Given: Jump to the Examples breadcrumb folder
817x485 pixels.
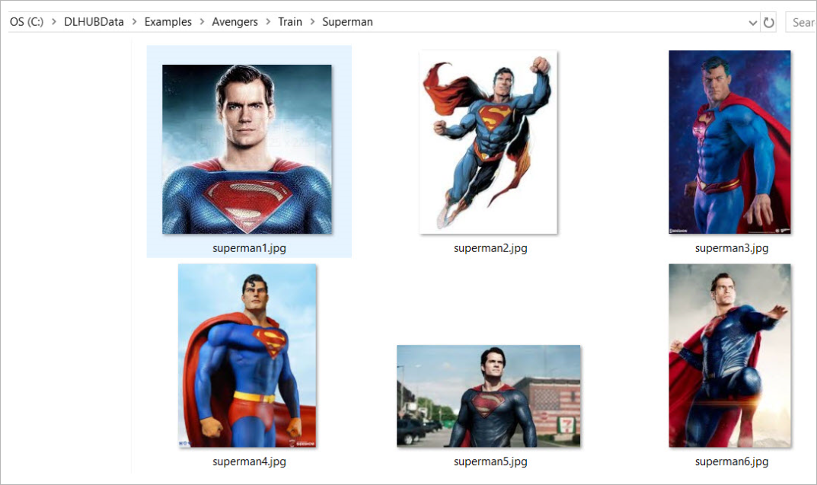Looking at the screenshot, I should 168,22.
